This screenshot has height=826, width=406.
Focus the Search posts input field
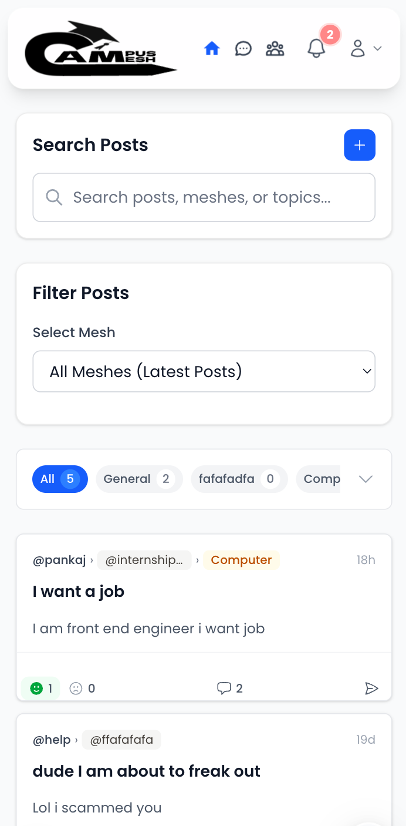pos(204,197)
